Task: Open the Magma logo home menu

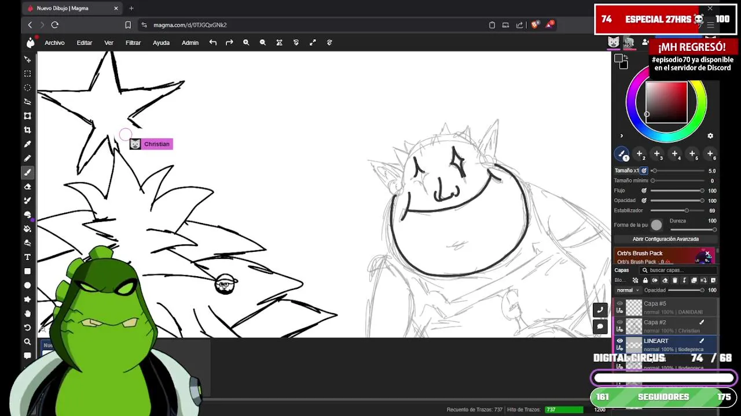Action: click(30, 42)
